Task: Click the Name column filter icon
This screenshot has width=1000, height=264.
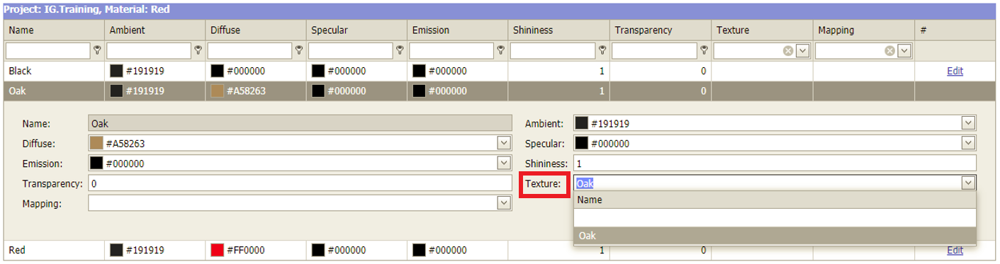Action: point(98,50)
